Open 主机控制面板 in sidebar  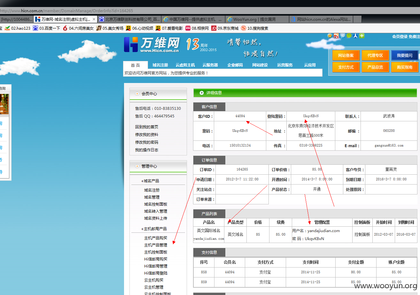click(x=156, y=252)
